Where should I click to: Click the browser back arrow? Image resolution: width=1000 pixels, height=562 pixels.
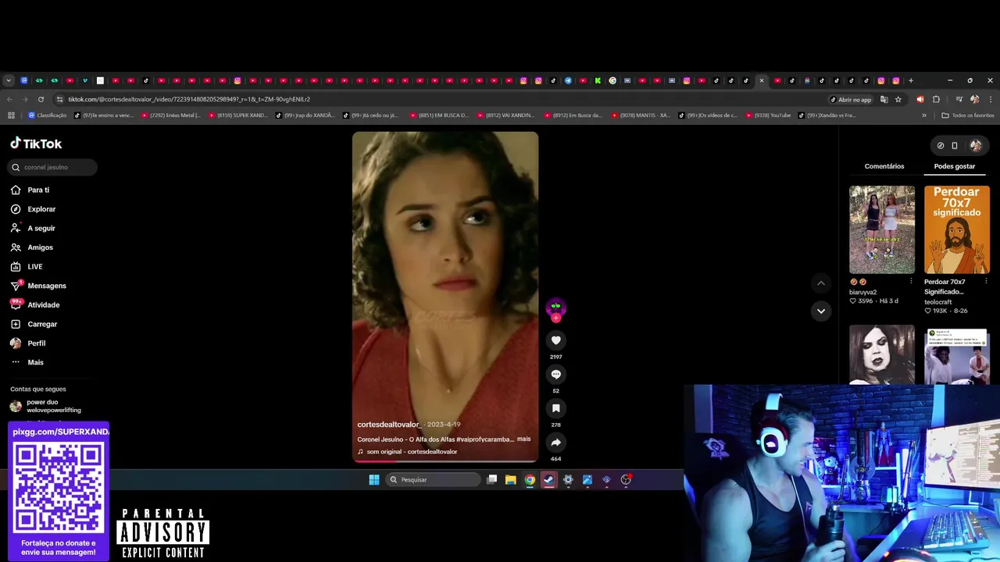pyautogui.click(x=9, y=99)
